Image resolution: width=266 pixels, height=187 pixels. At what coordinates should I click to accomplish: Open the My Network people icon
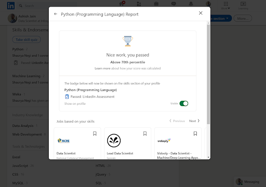coord(139,4)
